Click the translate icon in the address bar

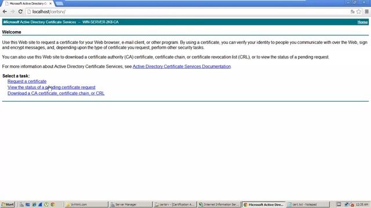pos(352,12)
